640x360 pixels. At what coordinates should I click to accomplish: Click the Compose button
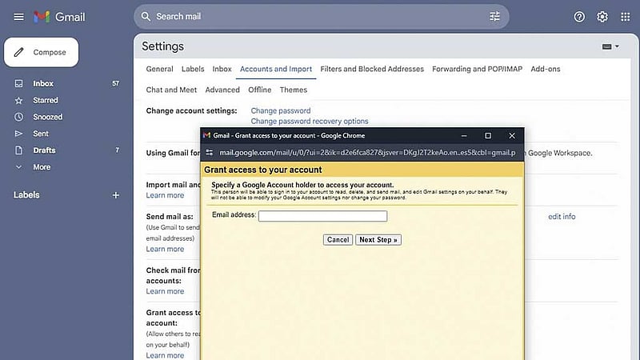point(42,52)
